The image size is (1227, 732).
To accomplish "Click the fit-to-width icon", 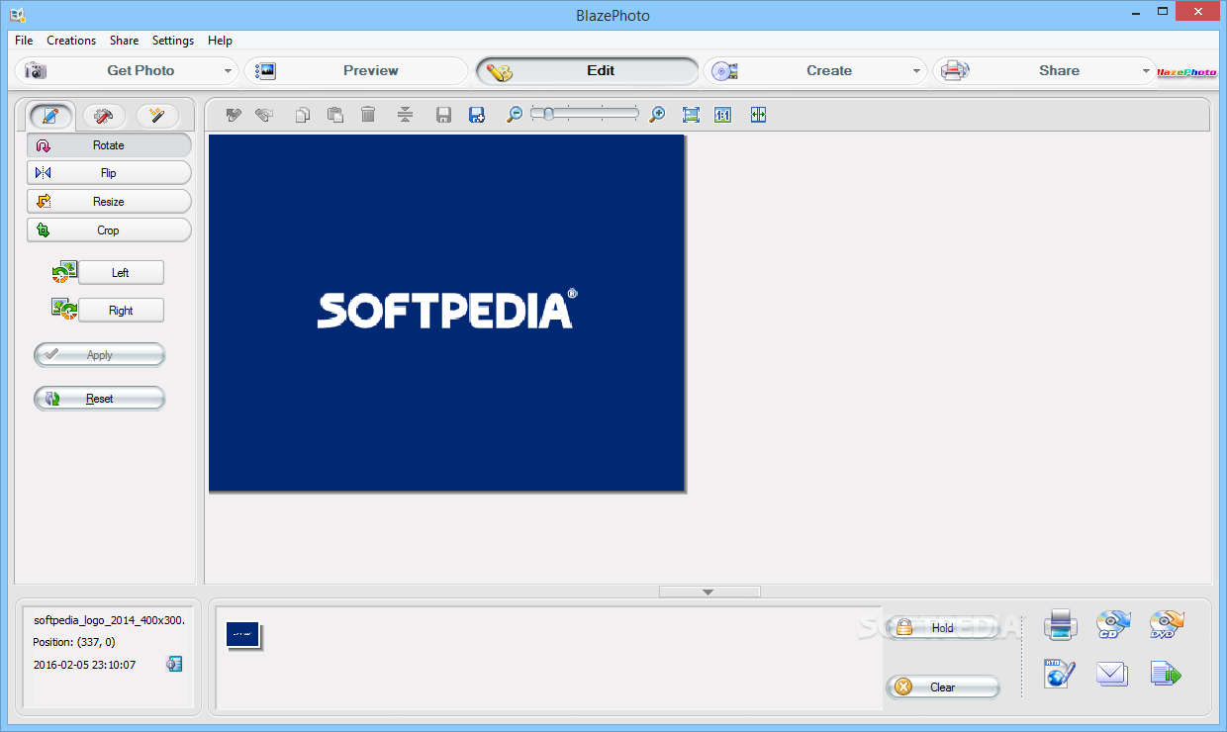I will pos(758,115).
